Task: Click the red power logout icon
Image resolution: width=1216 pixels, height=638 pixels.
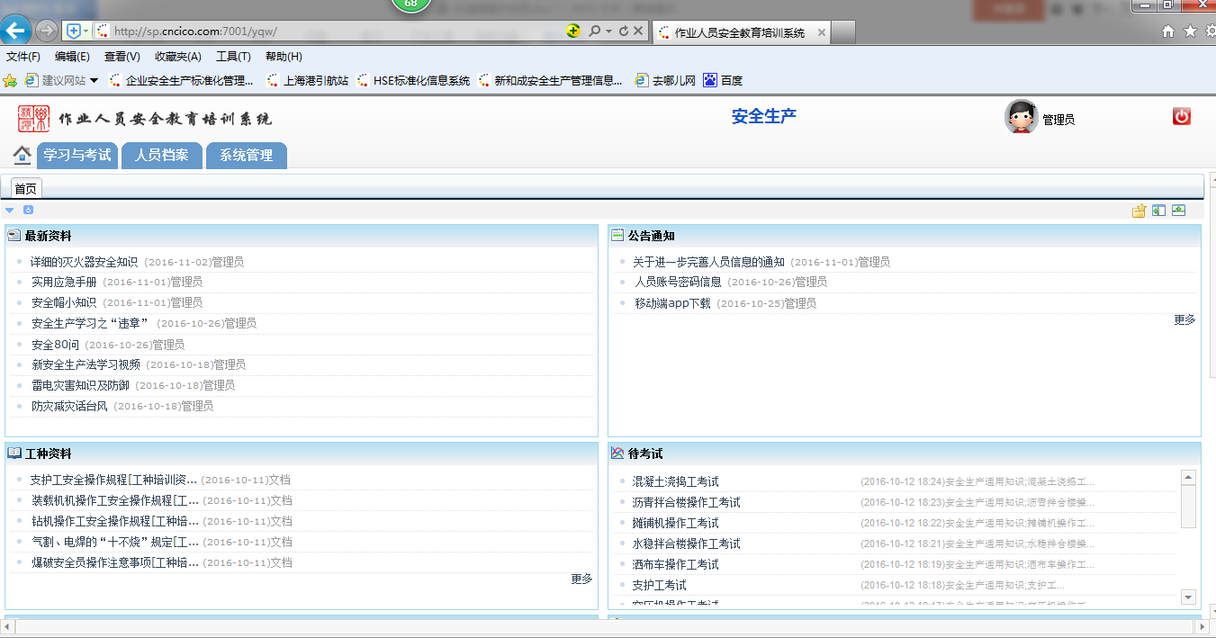Action: [1181, 116]
